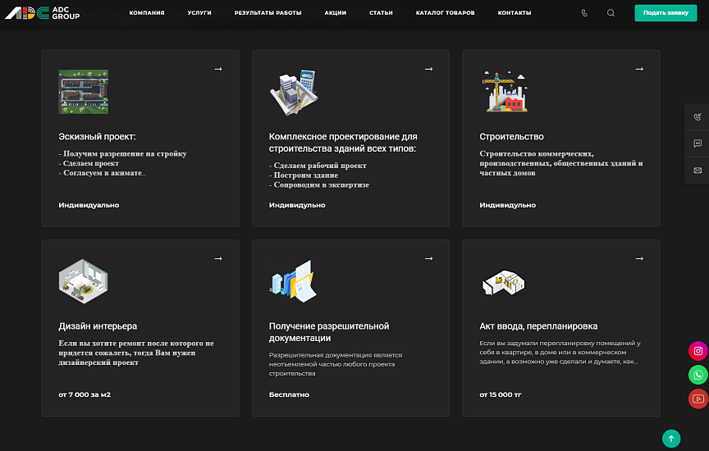Screen dimensions: 709x451
Task: Click arrow on Эскизный проект card
Action: pyautogui.click(x=218, y=69)
